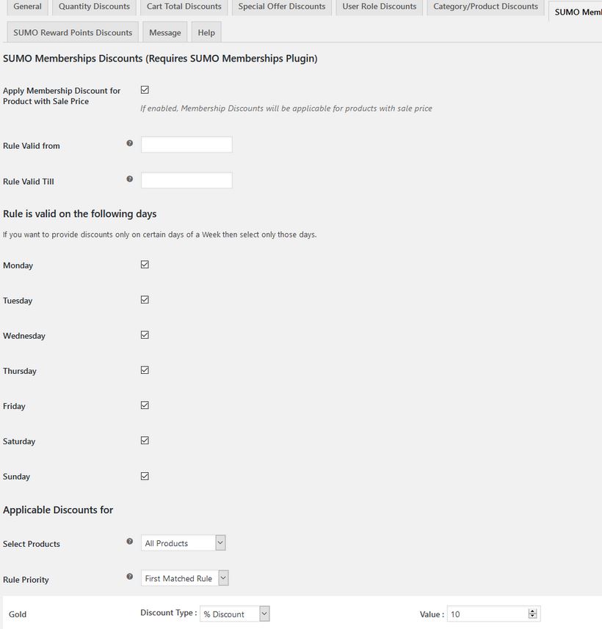
Task: Click the Applicable Discounts for heading
Action: [x=58, y=510]
